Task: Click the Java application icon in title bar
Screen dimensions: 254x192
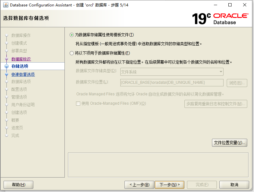Action: [6, 5]
